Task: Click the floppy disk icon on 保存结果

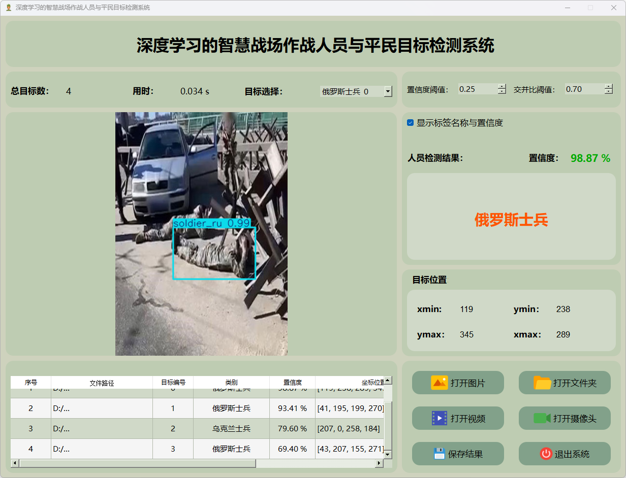Action: 439,454
